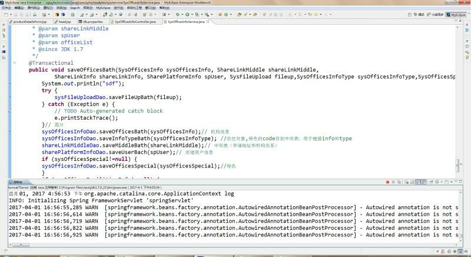Click the green Run button icon
Screen dimensions: 471x257
tap(186, 14)
